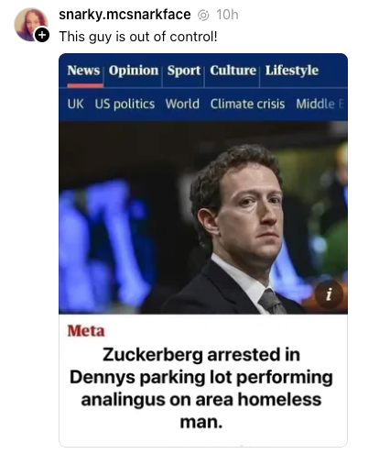The width and height of the screenshot is (379, 454).
Task: Open the Zuckerberg arrested headline
Action: coord(201,388)
